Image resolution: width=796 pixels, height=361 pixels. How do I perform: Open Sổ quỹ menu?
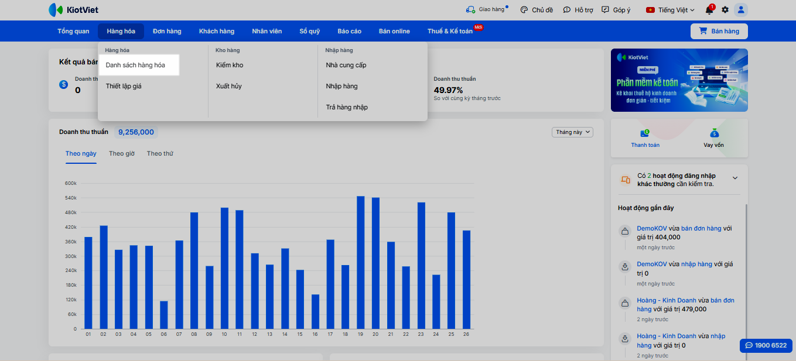click(x=310, y=31)
